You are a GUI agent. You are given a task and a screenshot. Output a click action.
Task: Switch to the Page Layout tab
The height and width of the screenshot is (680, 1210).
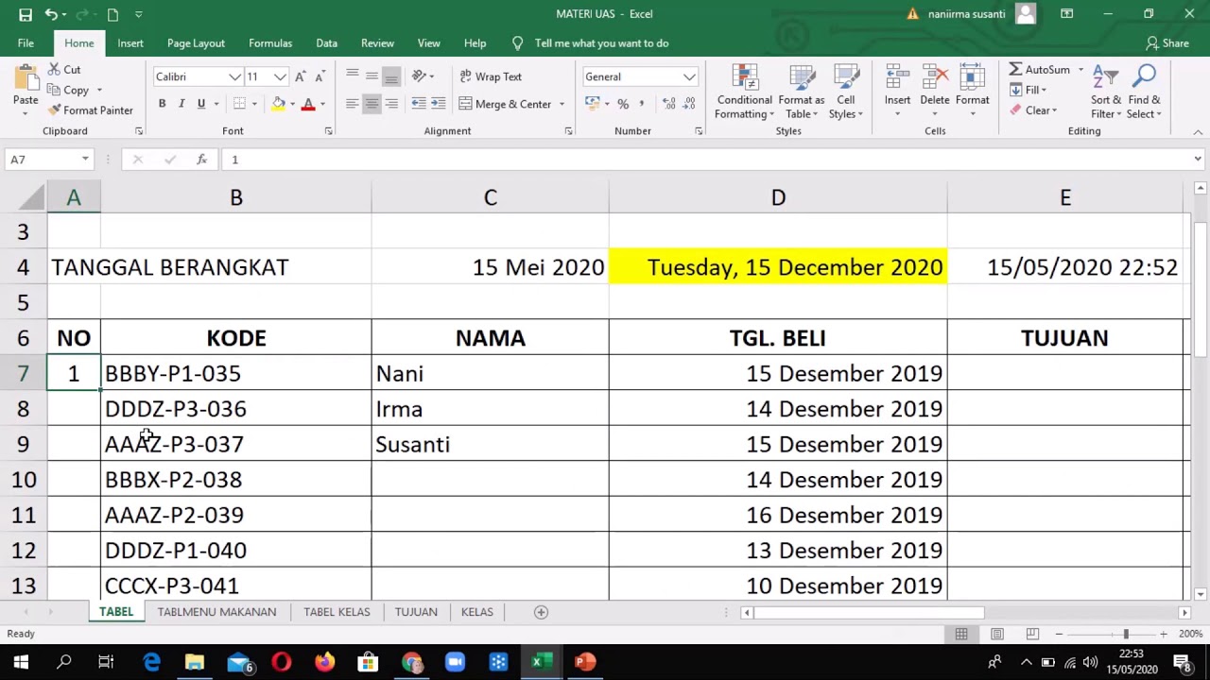point(196,43)
